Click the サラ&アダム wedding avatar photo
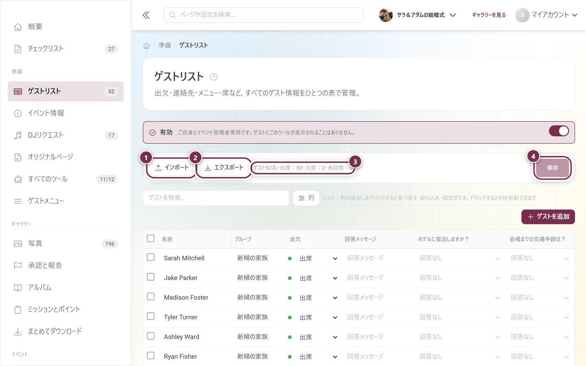This screenshot has width=586, height=366. point(386,15)
